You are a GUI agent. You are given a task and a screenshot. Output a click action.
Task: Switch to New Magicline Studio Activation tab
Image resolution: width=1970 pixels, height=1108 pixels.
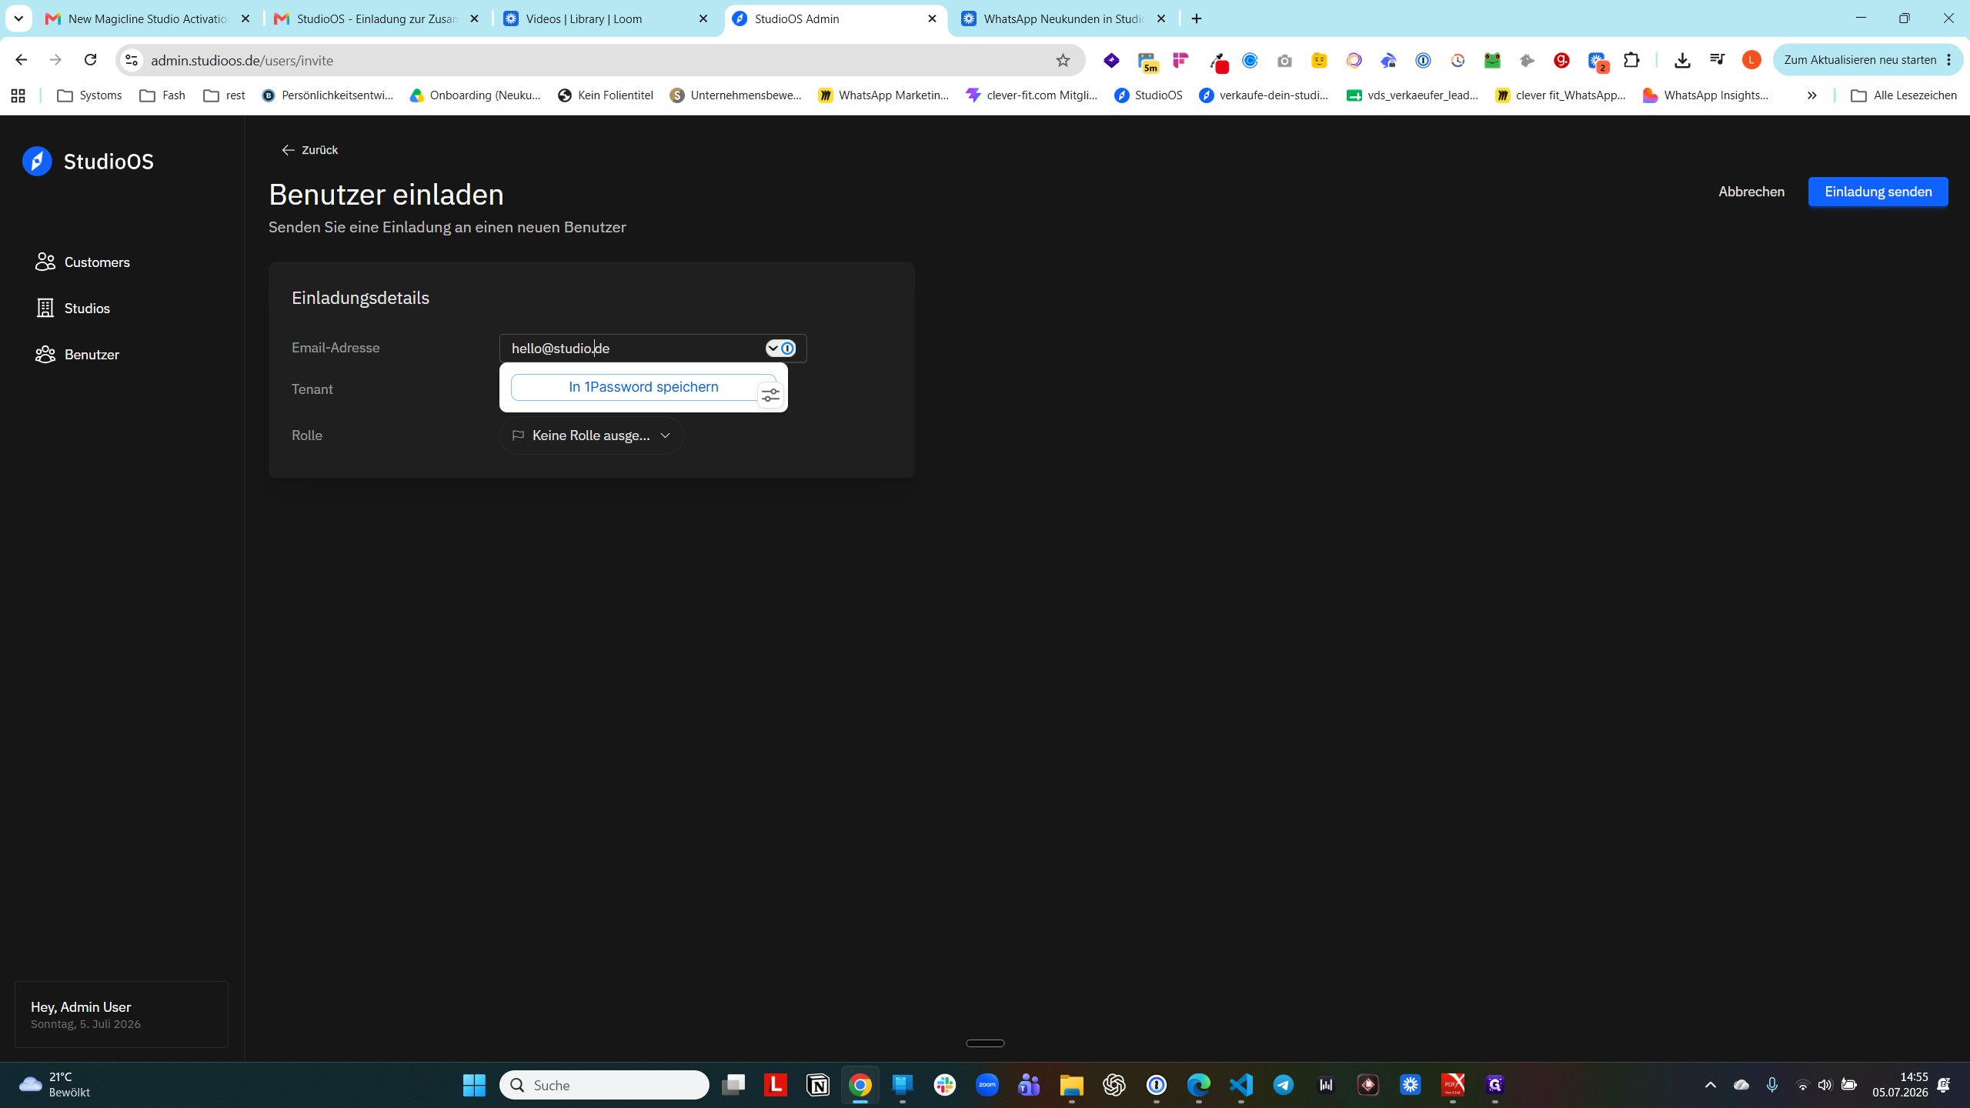point(149,18)
